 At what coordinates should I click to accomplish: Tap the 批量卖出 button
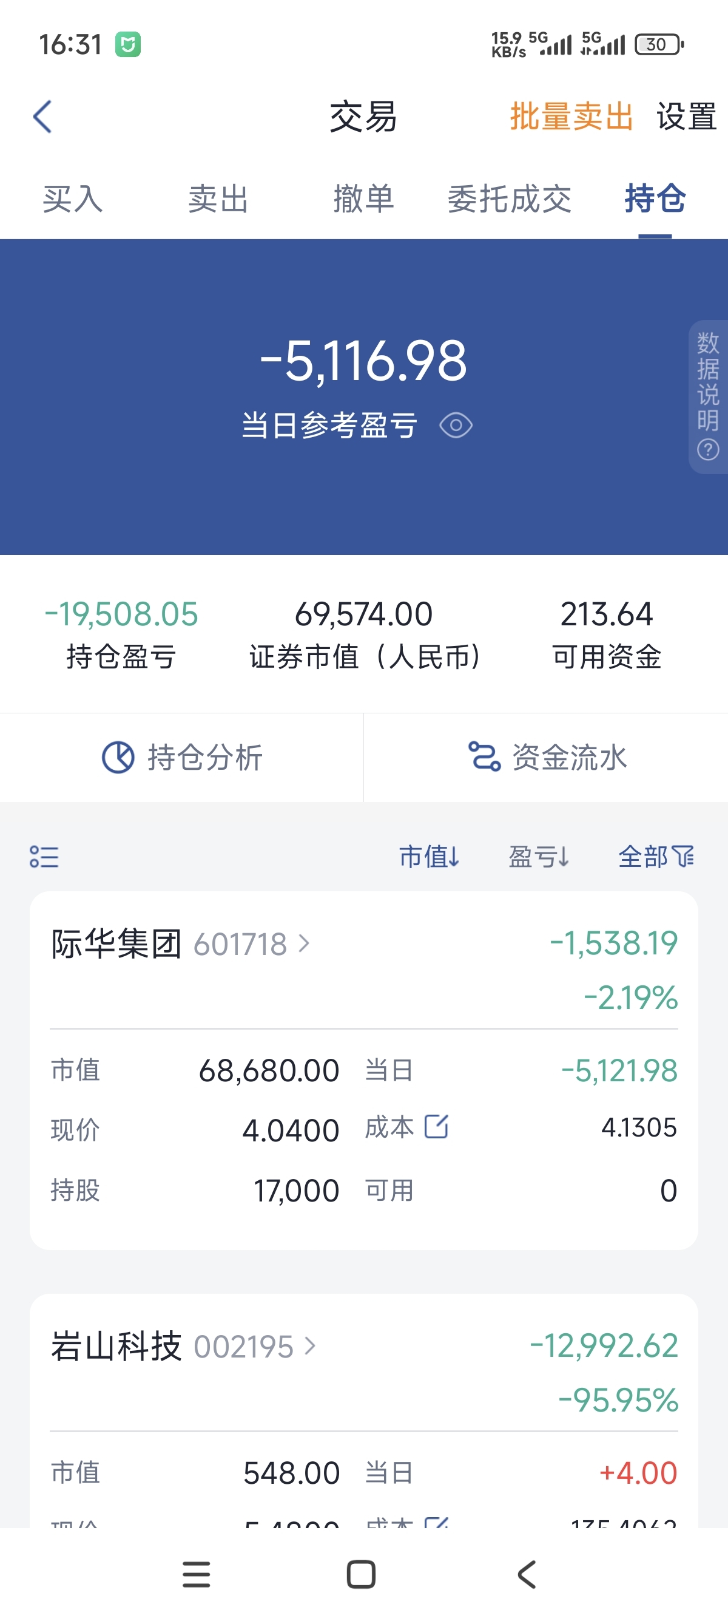[x=571, y=117]
